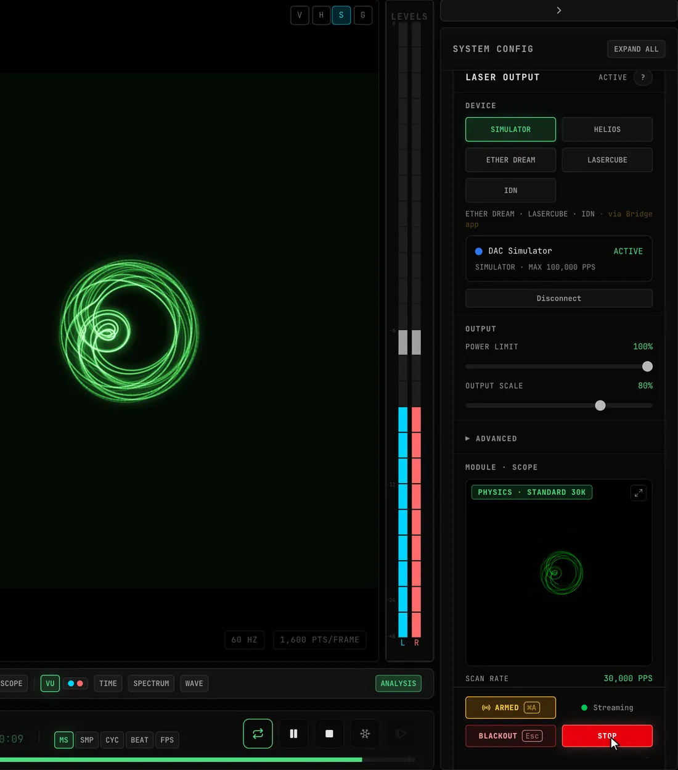Screen dimensions: 678x770
Task: Choose the LaserCube device
Action: (x=607, y=160)
